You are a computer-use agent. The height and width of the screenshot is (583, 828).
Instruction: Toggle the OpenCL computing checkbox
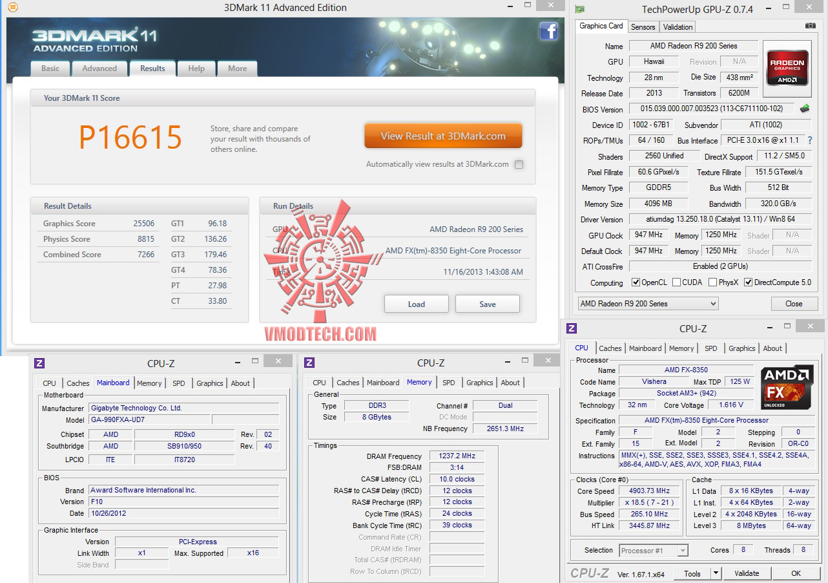(636, 282)
